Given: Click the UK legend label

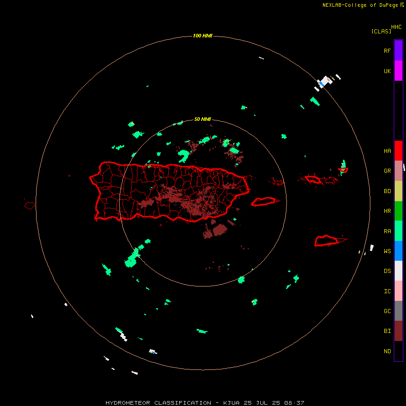Looking at the screenshot, I should pyautogui.click(x=387, y=71).
